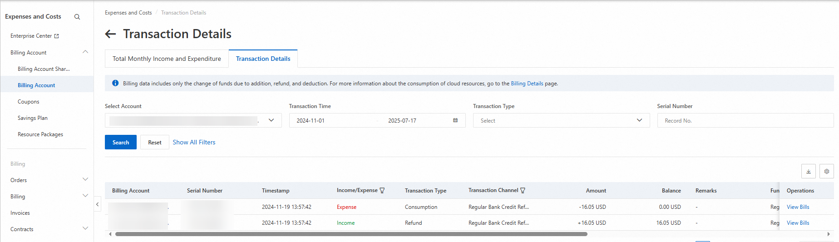Click the green Income cell
This screenshot has width=839, height=242.
coord(345,223)
